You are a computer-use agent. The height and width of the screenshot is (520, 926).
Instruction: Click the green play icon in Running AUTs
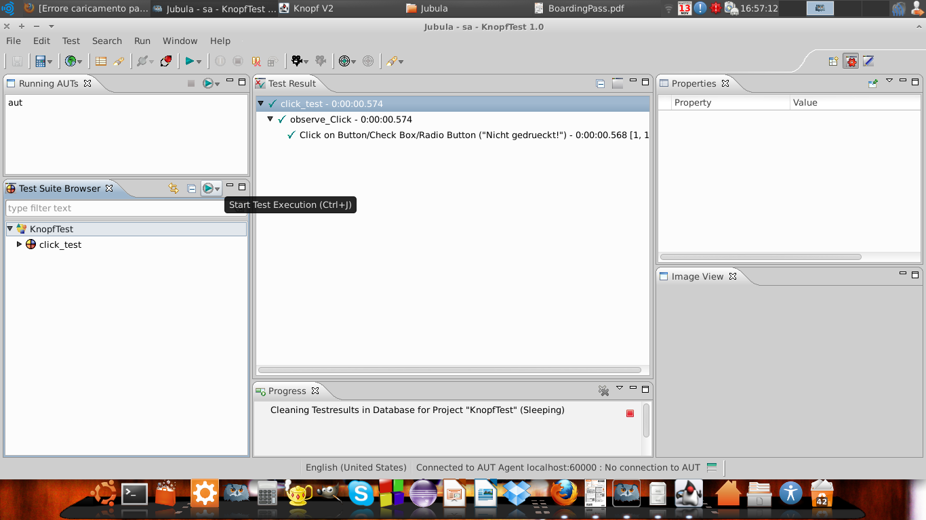coord(208,83)
